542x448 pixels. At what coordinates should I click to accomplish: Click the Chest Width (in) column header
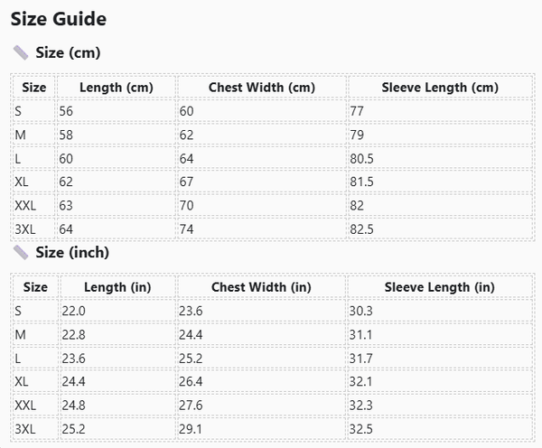(x=261, y=287)
